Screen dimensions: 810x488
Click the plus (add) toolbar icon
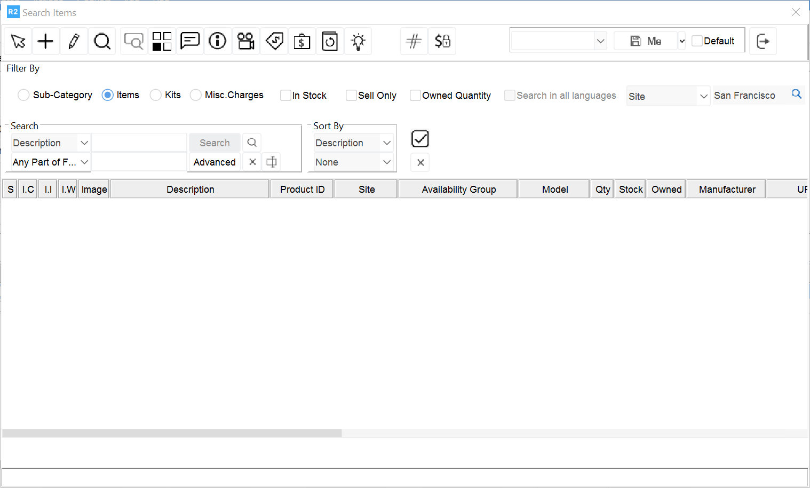tap(46, 41)
